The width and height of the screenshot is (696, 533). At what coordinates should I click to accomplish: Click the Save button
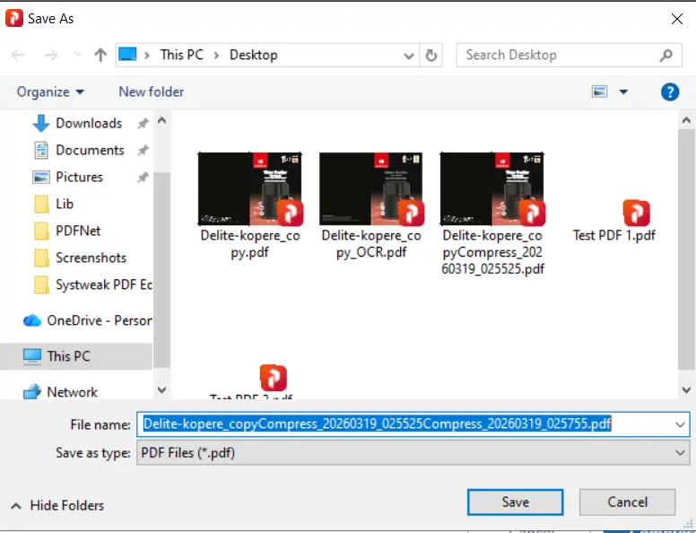click(x=515, y=502)
